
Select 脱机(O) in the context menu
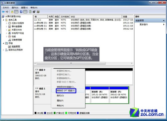60,95
